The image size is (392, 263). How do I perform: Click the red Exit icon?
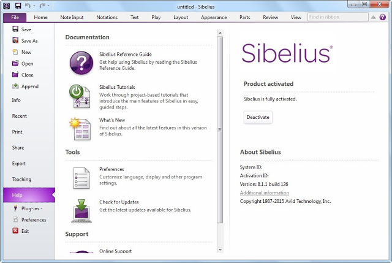[15, 231]
